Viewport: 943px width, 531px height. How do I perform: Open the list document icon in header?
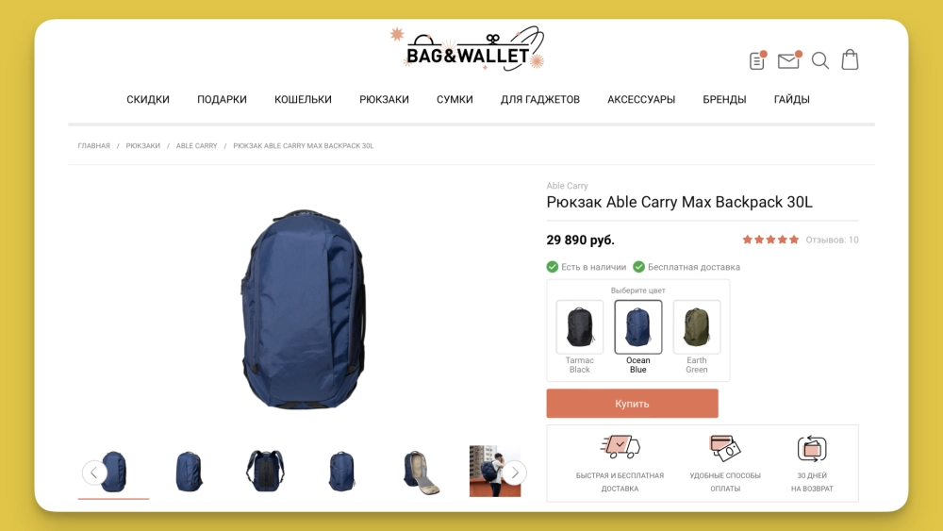coord(758,60)
